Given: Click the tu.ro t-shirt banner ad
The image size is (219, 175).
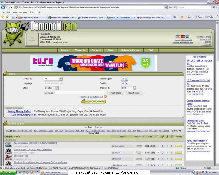Looking at the screenshot, I should click(93, 63).
